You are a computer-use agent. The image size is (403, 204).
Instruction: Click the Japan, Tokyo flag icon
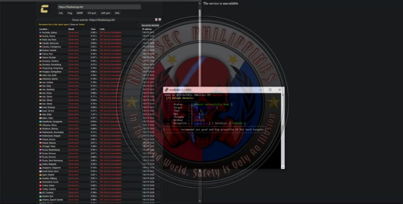click(x=40, y=118)
